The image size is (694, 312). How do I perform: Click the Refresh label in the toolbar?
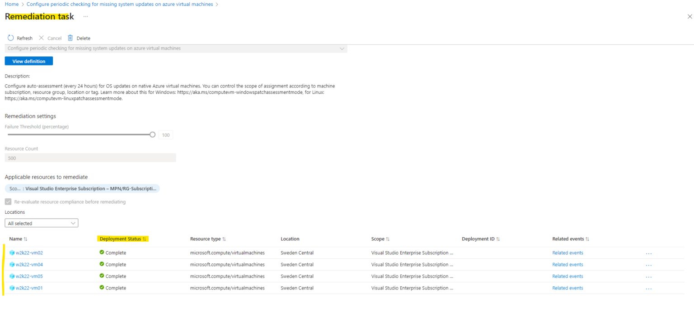click(25, 38)
